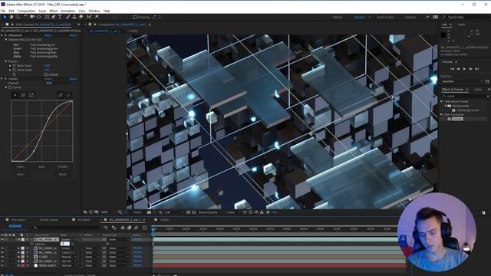
Task: Click the timeline shy layers icon
Action: pyautogui.click(x=123, y=228)
